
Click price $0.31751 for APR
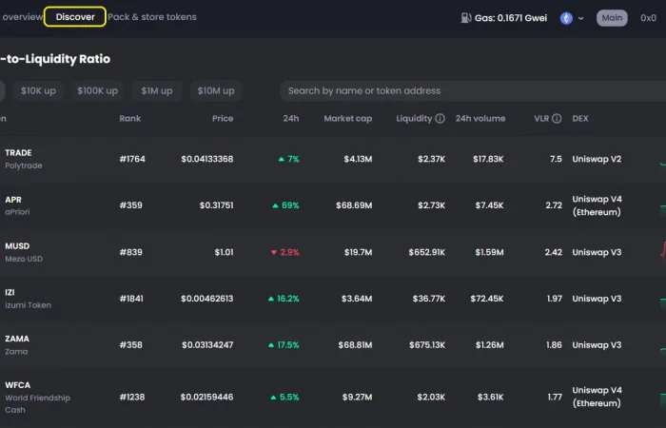[x=216, y=205]
